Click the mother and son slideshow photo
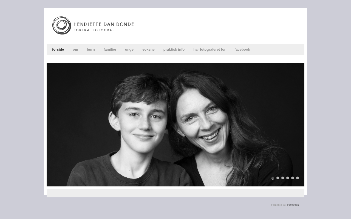Screen dimensions: 351x219 click(175, 125)
